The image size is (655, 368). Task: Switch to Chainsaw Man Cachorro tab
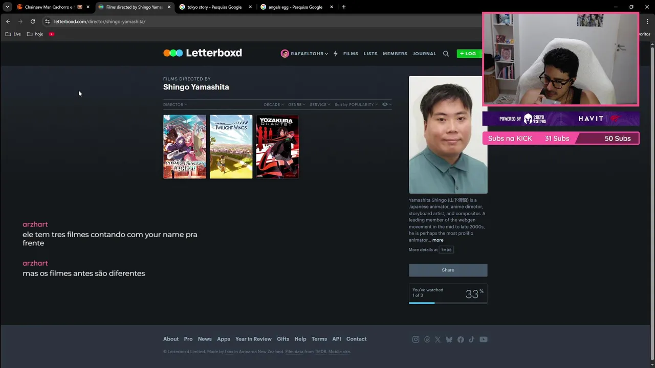[x=49, y=7]
